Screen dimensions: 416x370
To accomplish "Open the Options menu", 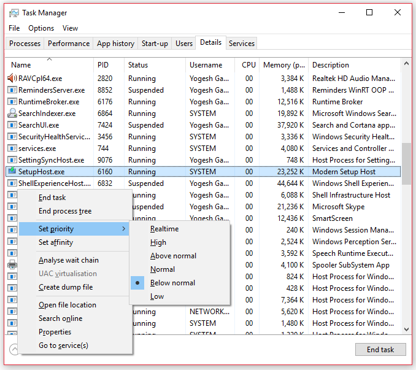I will (41, 28).
